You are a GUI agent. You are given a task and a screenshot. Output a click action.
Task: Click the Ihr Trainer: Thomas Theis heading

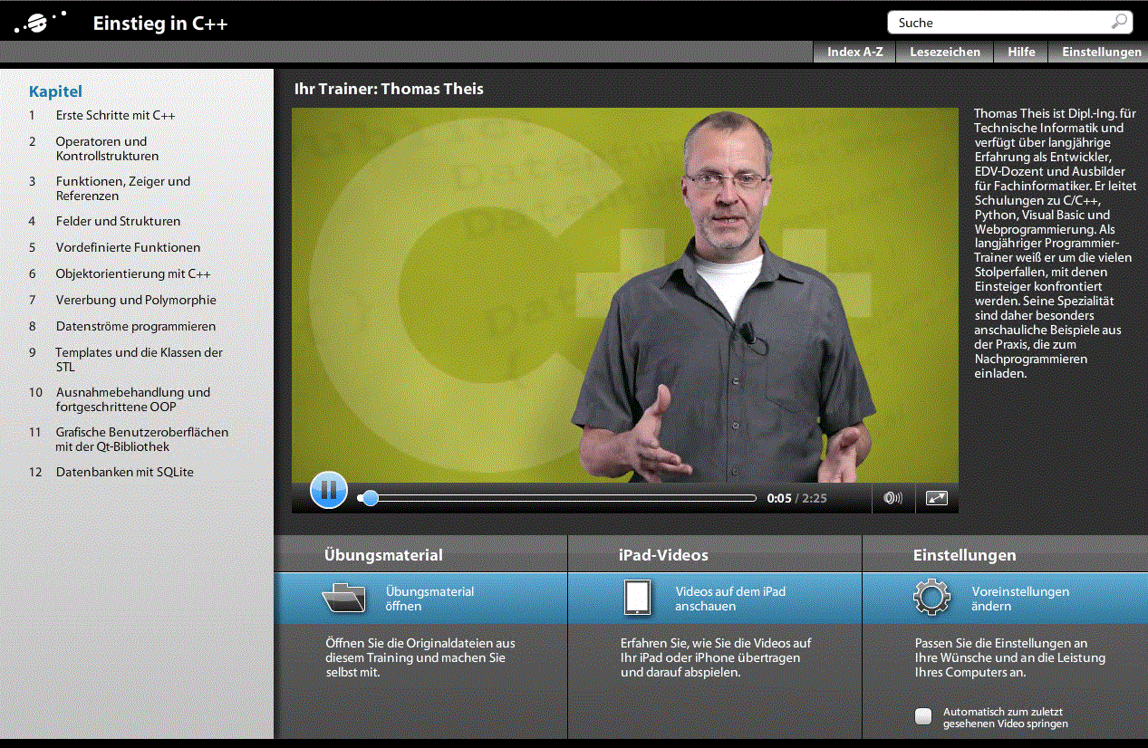(389, 89)
